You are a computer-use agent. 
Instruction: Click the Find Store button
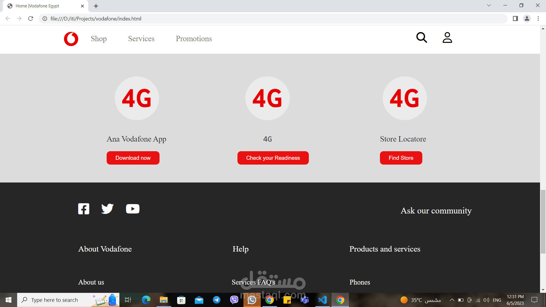coord(401,158)
